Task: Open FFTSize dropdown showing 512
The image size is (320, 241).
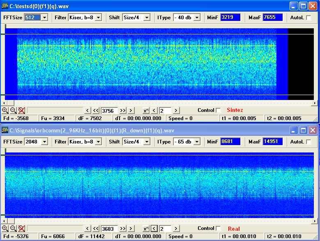Action: (x=44, y=18)
